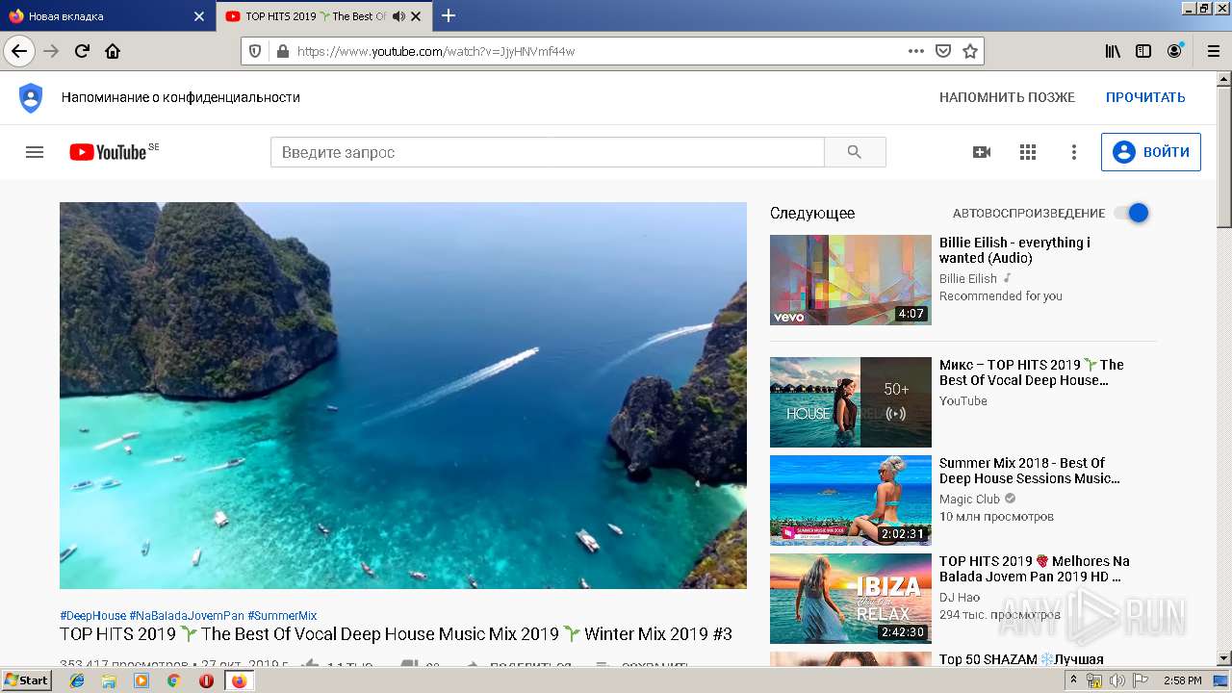Click ПРОЧИТАТЬ privacy reminder button
1232x693 pixels.
point(1145,97)
